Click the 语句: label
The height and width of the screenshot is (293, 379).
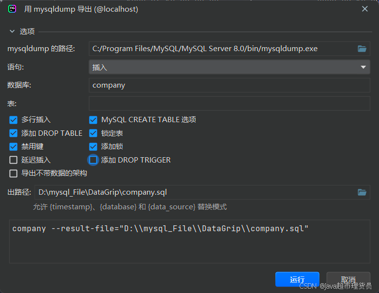coord(16,67)
